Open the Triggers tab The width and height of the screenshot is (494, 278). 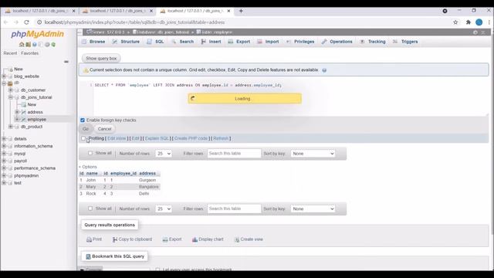405,42
